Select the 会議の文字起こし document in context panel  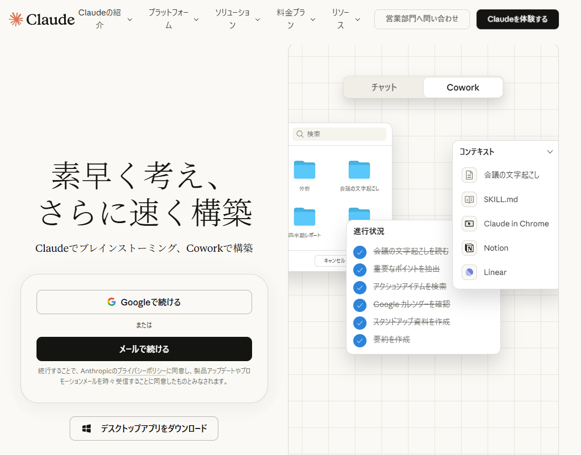click(469, 175)
